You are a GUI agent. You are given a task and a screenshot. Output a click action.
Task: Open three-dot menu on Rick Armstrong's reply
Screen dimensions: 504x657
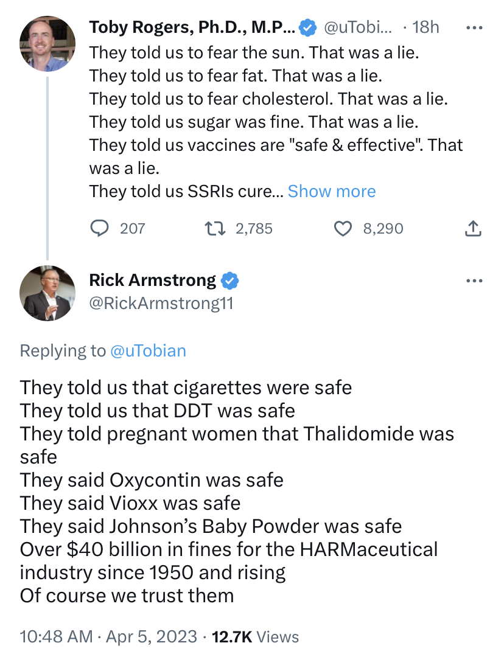[474, 280]
